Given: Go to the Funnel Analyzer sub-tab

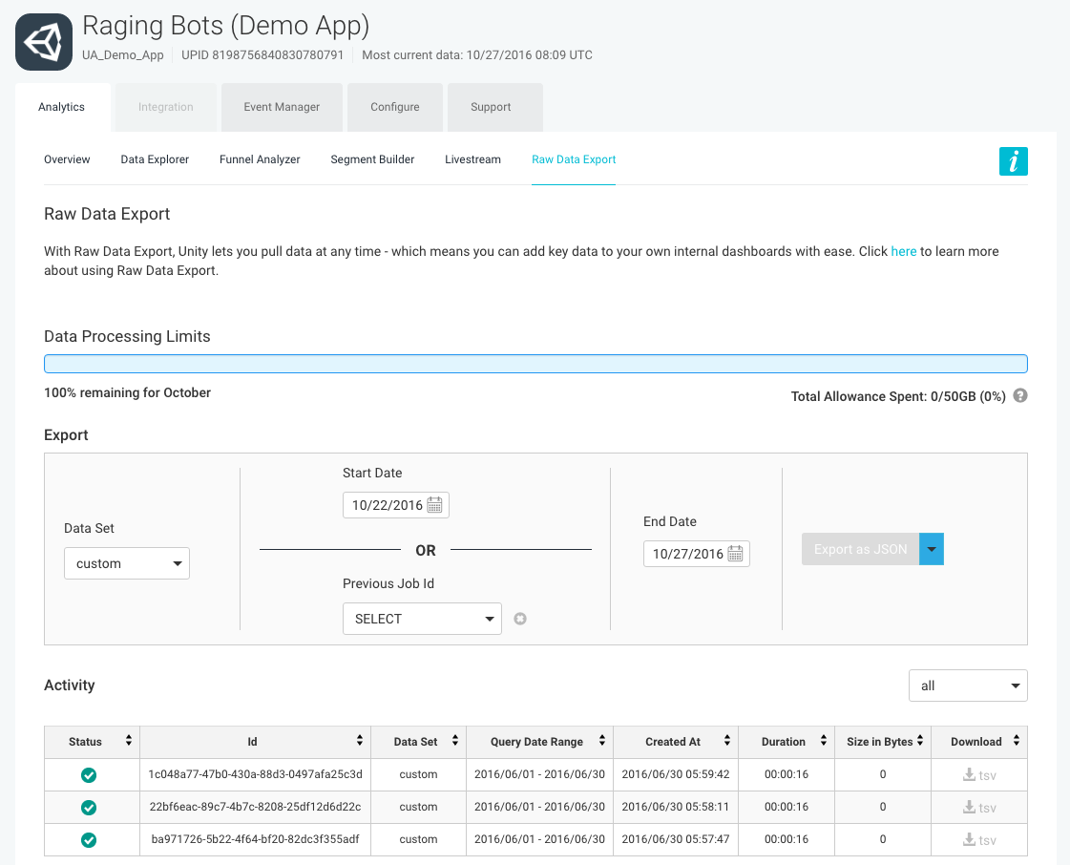Looking at the screenshot, I should (260, 159).
